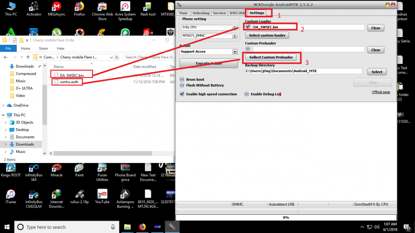Open New Text Document desktop file

click(148, 172)
